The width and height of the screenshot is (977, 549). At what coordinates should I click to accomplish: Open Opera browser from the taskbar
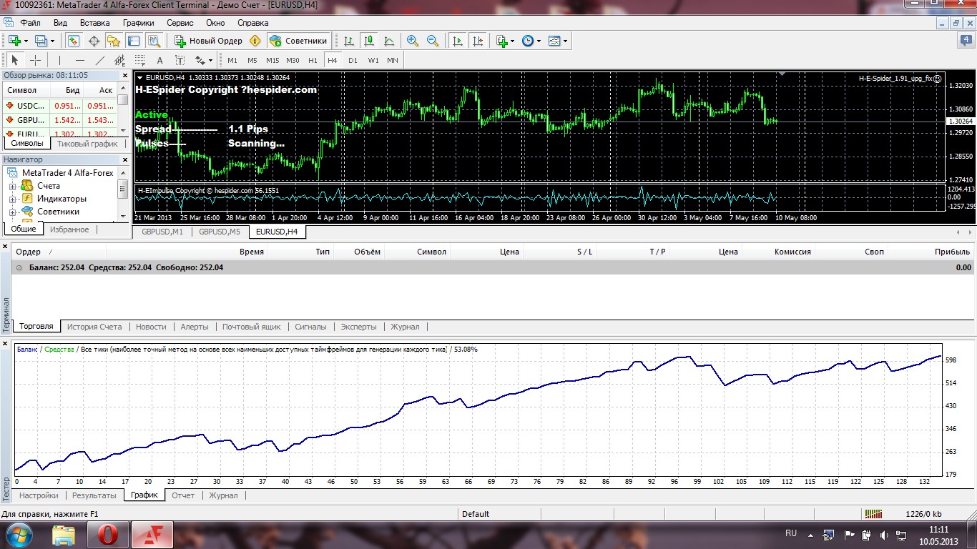coord(107,534)
